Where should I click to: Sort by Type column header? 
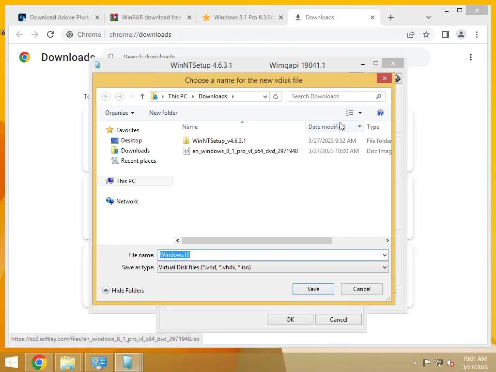[373, 127]
